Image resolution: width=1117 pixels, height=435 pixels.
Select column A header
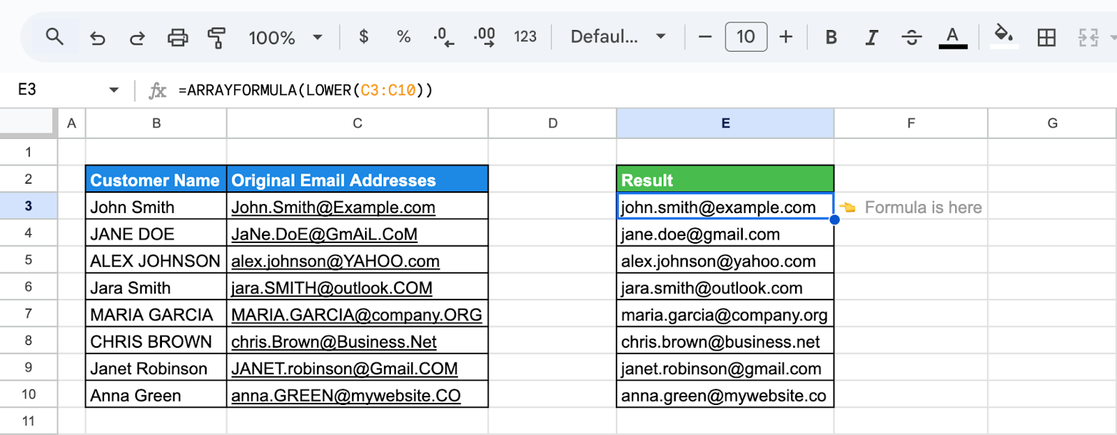click(71, 123)
